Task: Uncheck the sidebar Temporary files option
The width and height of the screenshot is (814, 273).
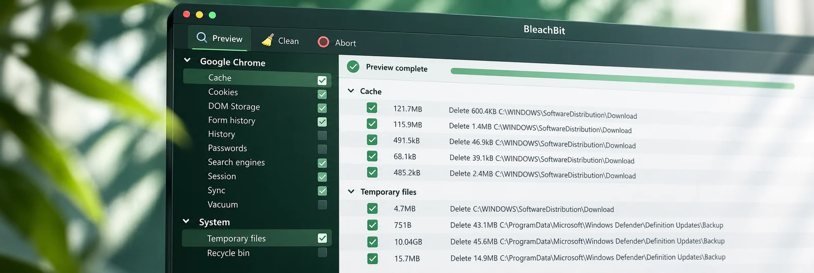Action: coord(322,238)
